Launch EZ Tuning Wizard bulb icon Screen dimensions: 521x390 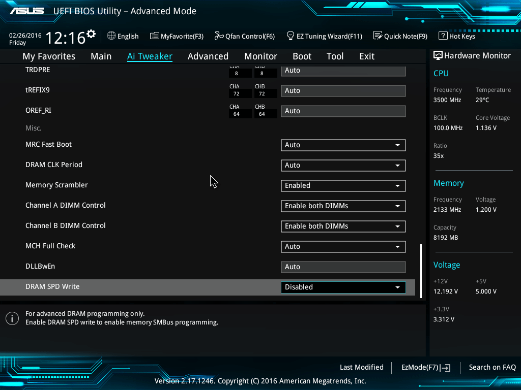(x=291, y=36)
